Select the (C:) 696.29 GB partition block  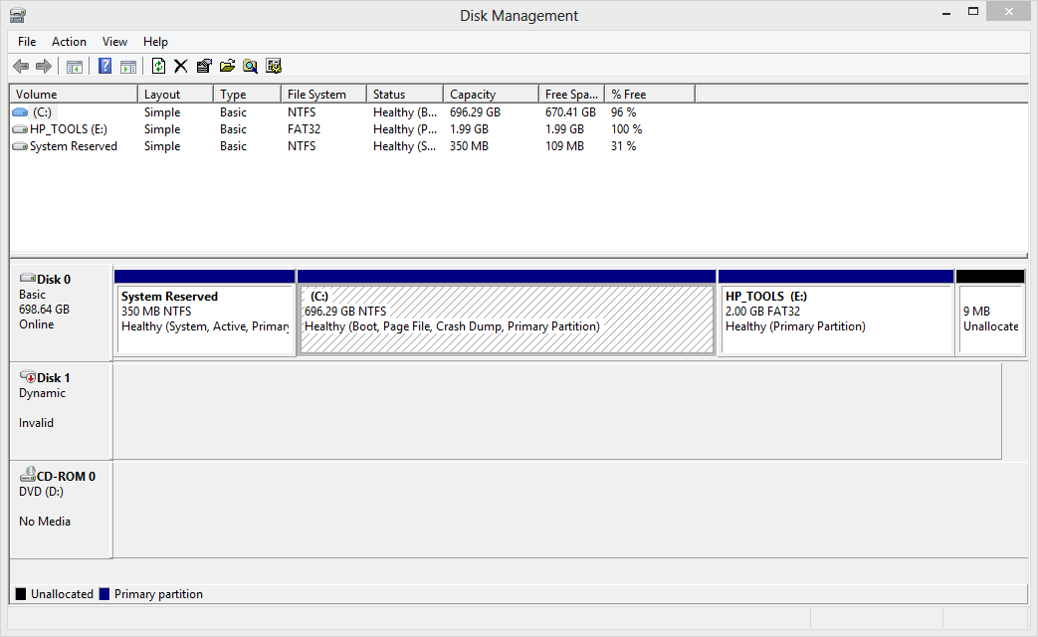(x=508, y=313)
